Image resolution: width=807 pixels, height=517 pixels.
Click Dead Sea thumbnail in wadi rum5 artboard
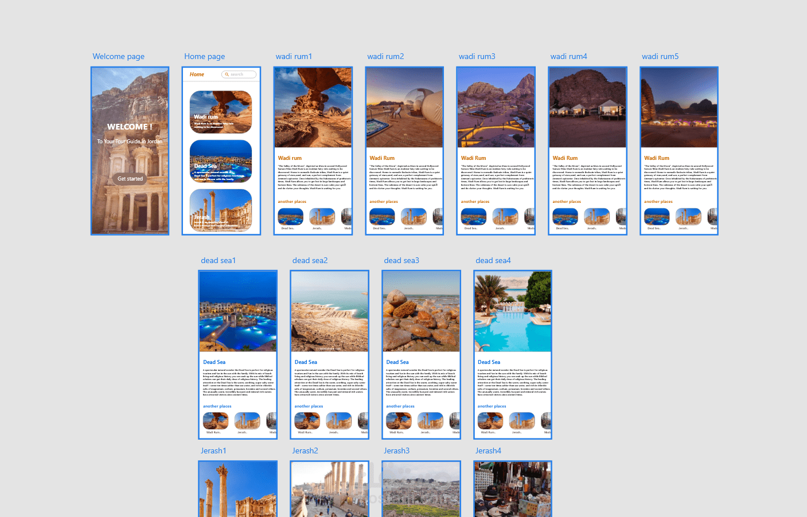tap(657, 217)
